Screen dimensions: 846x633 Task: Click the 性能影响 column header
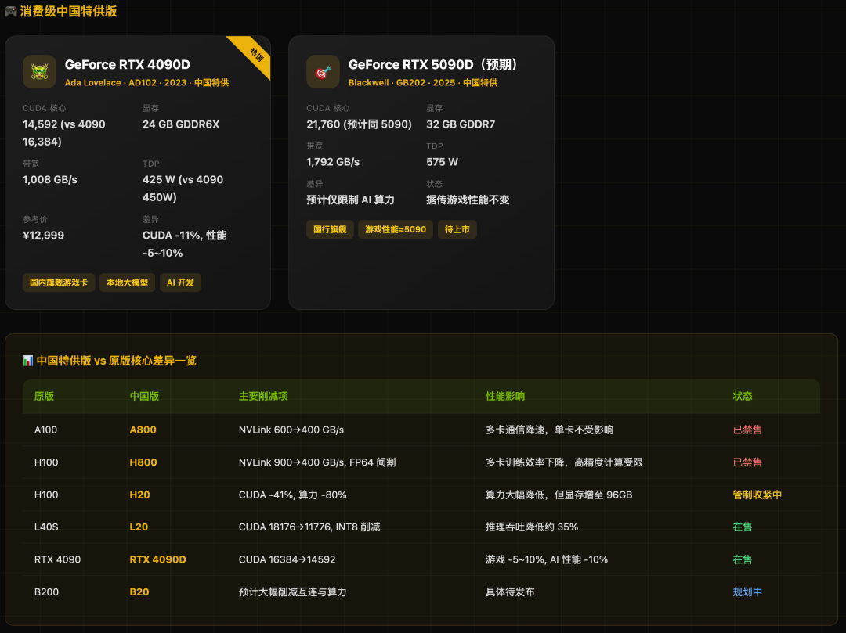click(x=505, y=396)
